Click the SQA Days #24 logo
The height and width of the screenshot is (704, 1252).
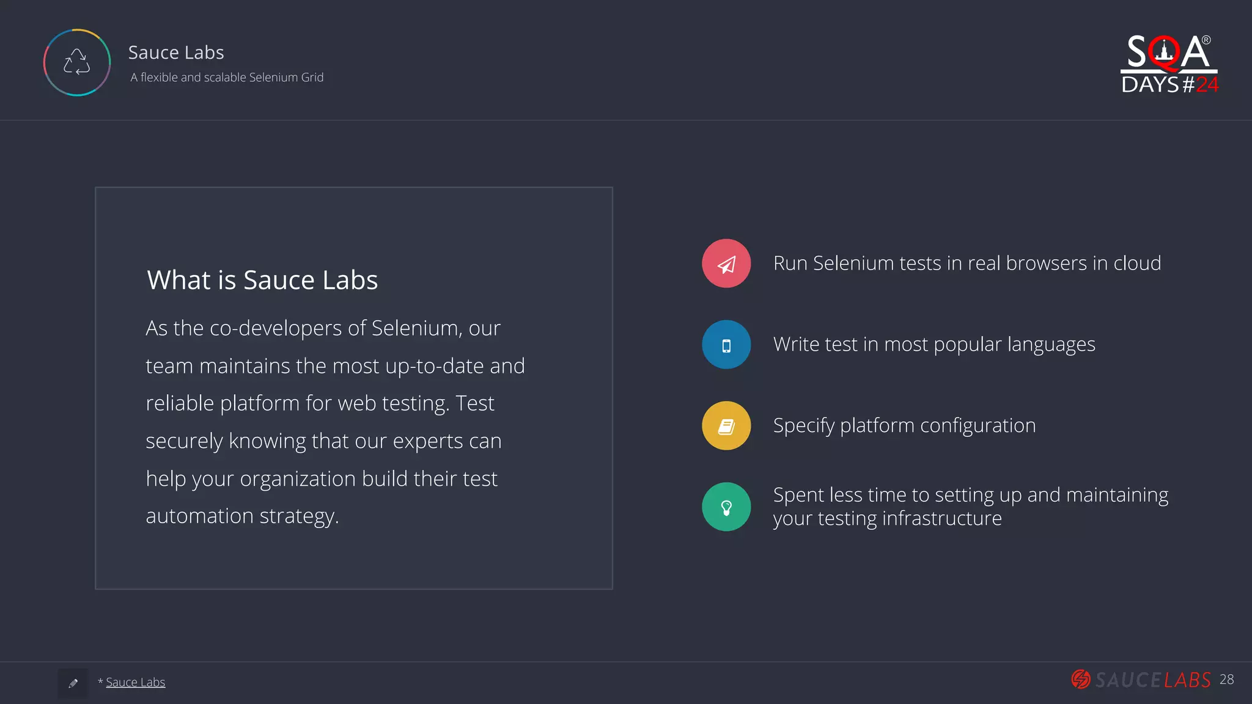(x=1169, y=65)
